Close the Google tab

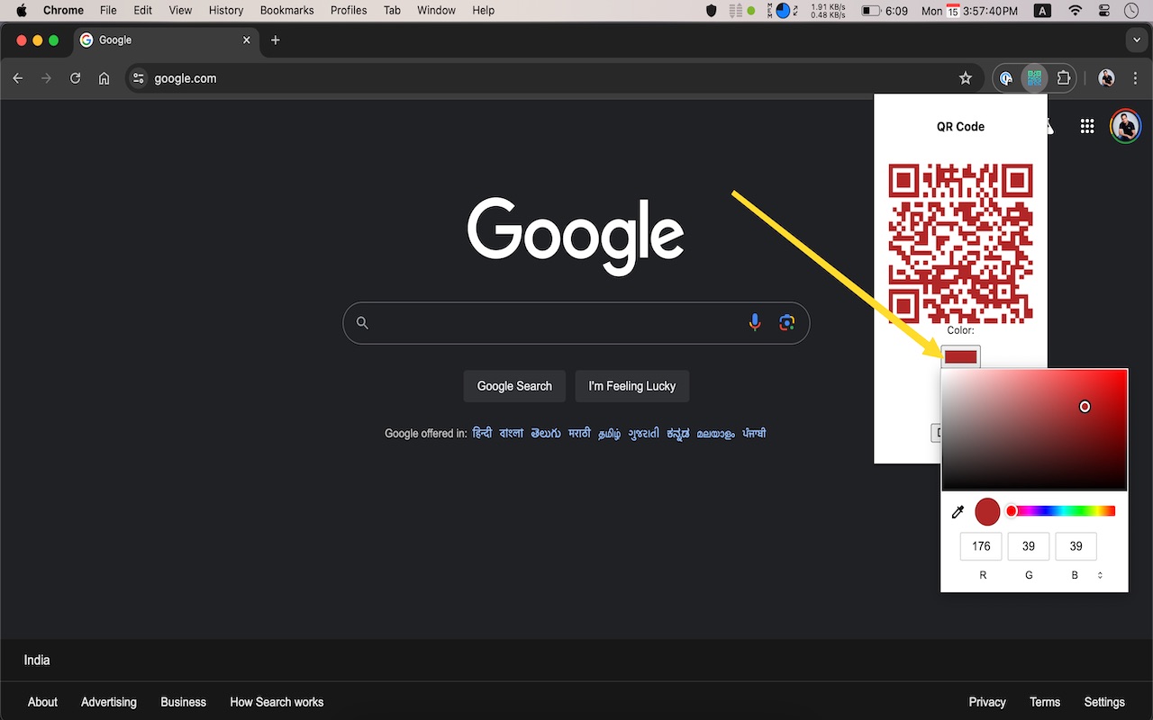click(x=247, y=40)
